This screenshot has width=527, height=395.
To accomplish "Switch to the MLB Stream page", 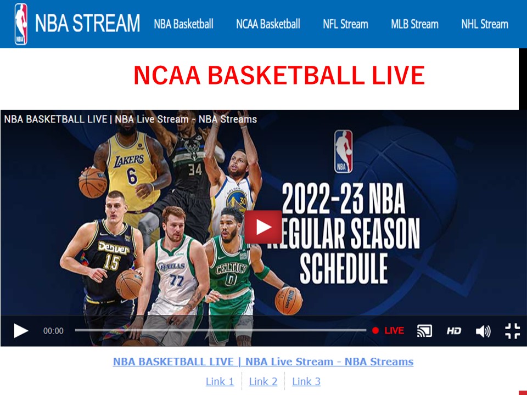I will pos(414,24).
